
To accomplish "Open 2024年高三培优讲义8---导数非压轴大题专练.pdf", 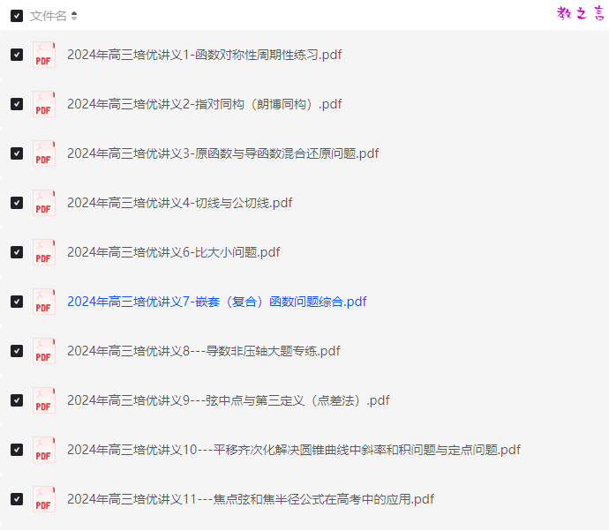I will [x=204, y=351].
